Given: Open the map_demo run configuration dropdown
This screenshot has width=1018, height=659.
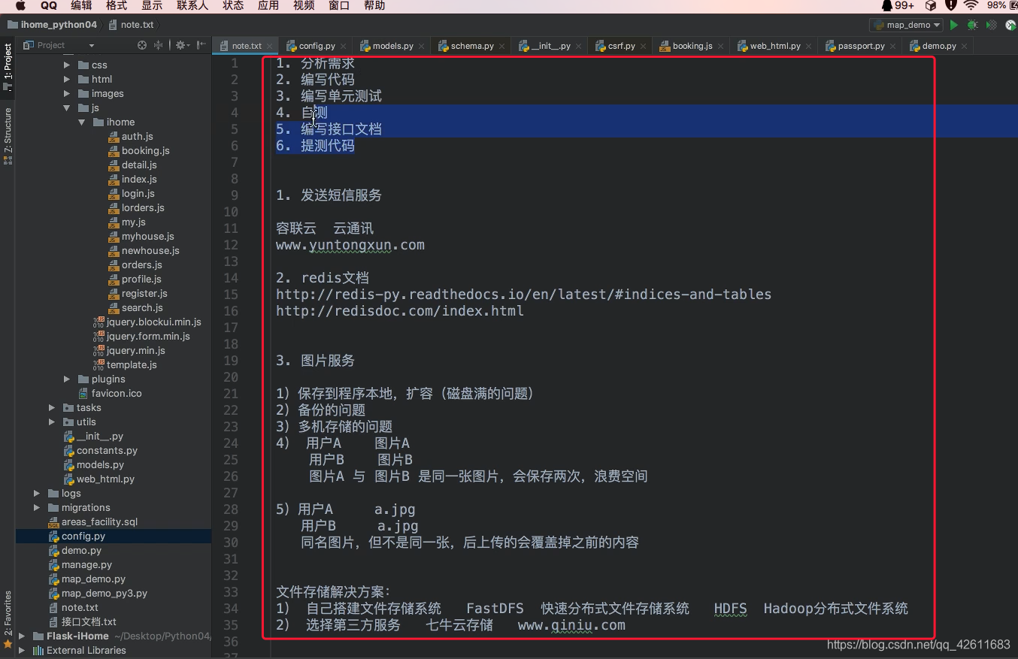Looking at the screenshot, I should pyautogui.click(x=906, y=25).
